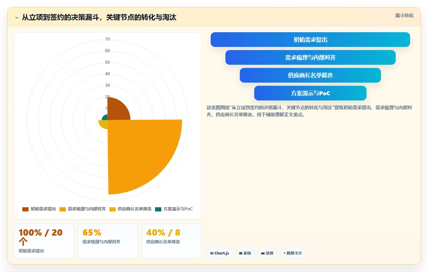
Task: Click the small green polar chart segment
Action: click(x=105, y=118)
